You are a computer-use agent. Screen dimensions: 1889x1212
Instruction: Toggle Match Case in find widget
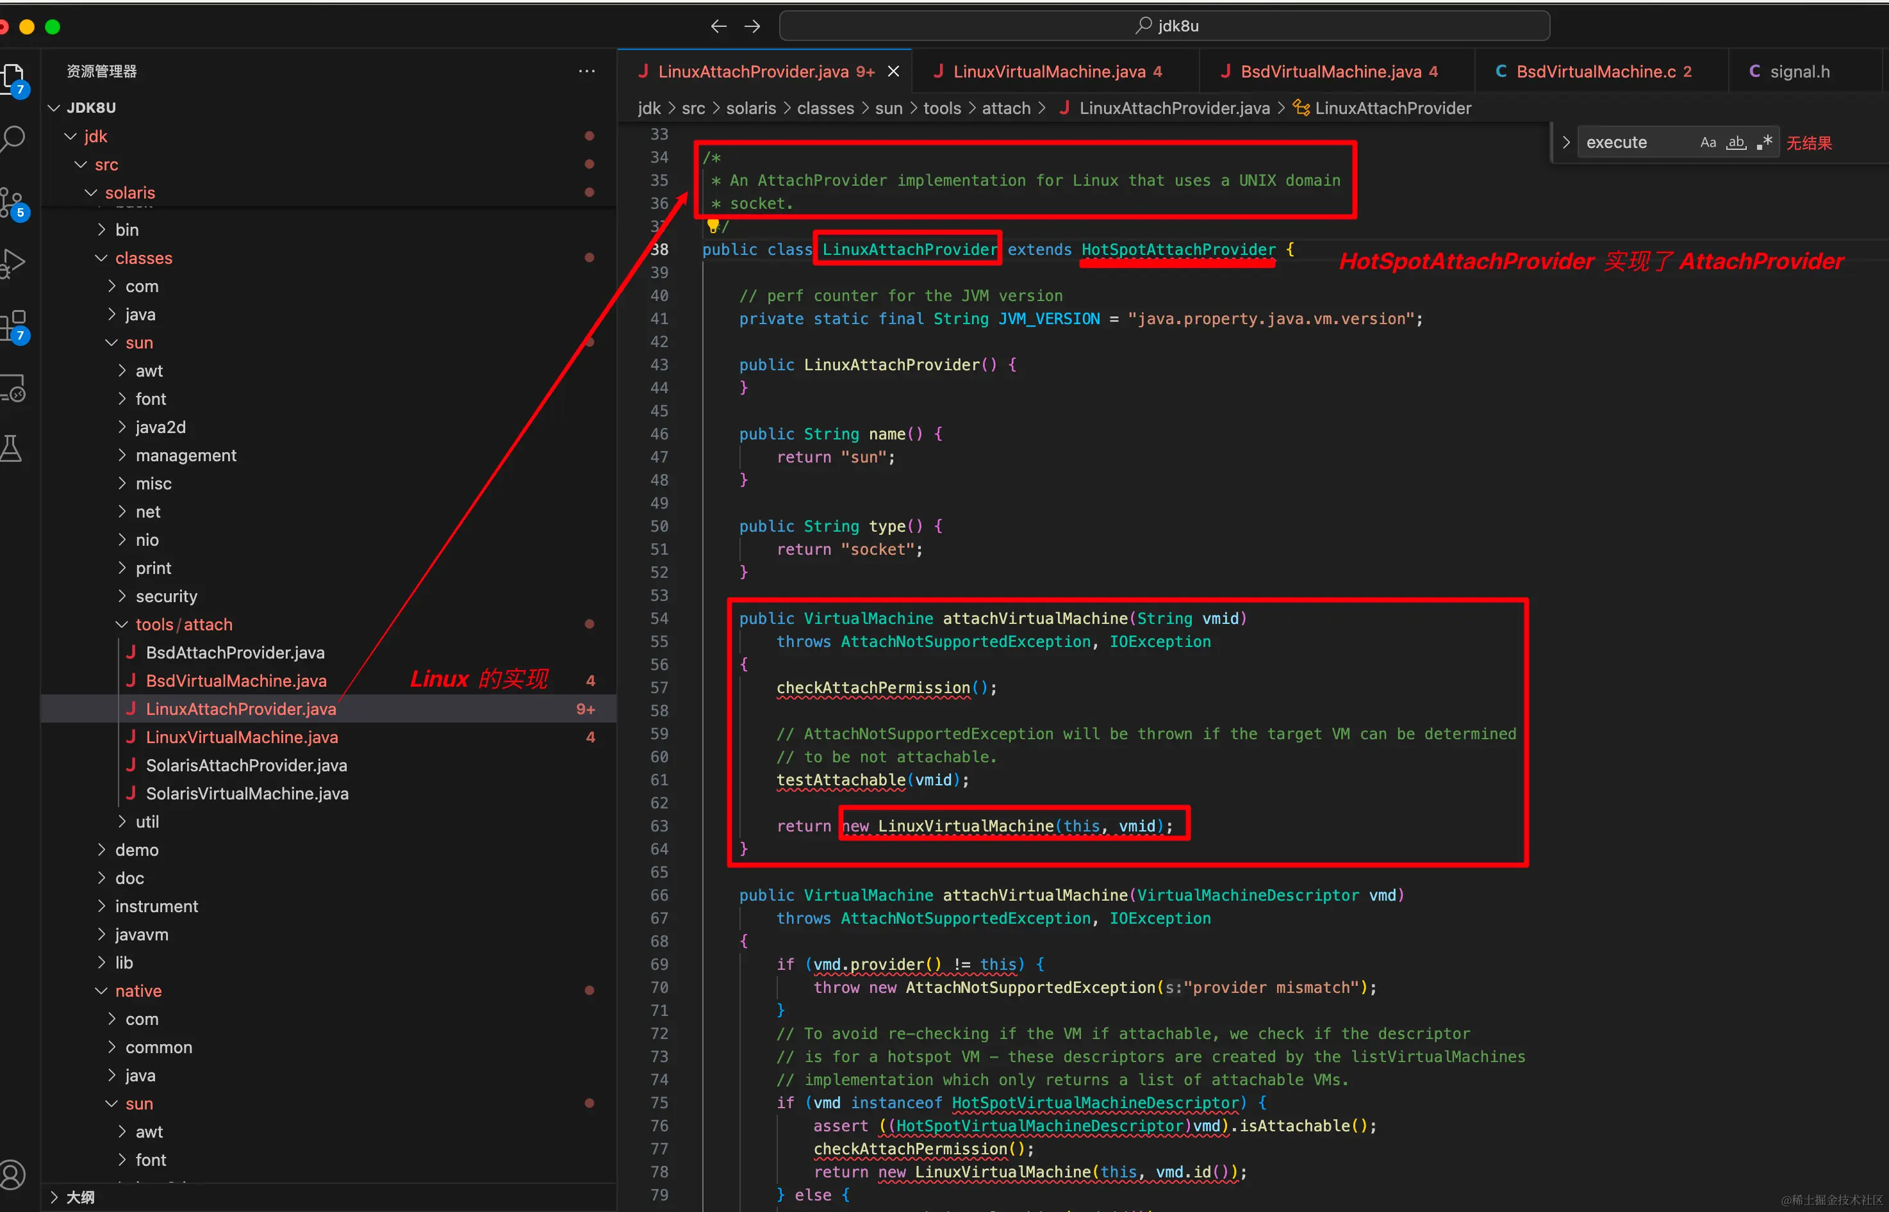pyautogui.click(x=1707, y=142)
